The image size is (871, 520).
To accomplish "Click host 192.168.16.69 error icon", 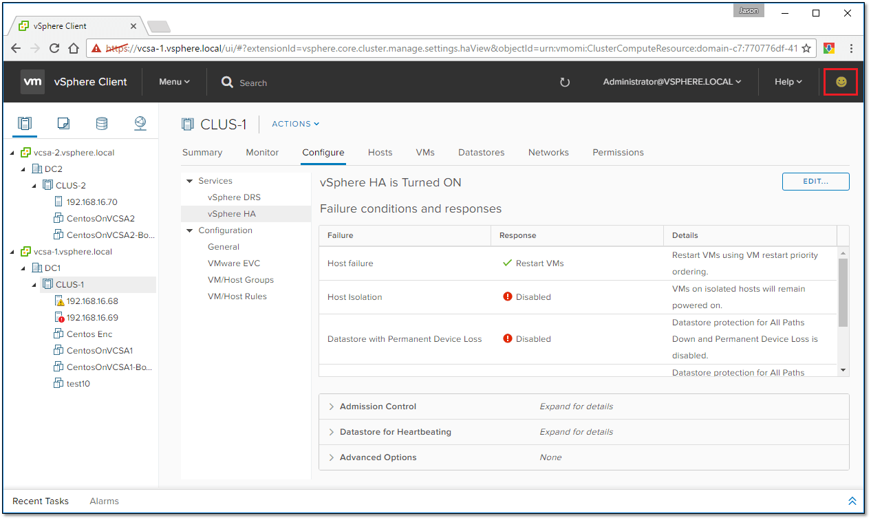I will coord(59,318).
